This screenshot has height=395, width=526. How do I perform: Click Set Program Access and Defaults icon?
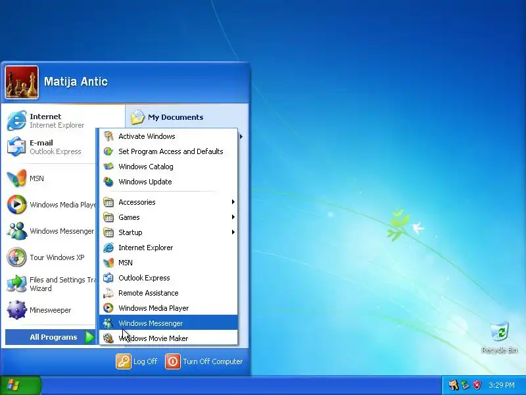click(108, 151)
